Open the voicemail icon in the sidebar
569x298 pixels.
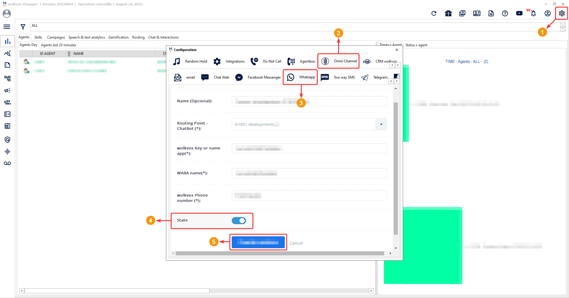(7, 163)
